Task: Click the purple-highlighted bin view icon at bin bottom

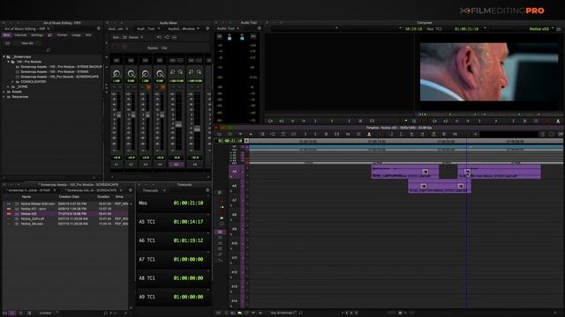Action: [11, 313]
